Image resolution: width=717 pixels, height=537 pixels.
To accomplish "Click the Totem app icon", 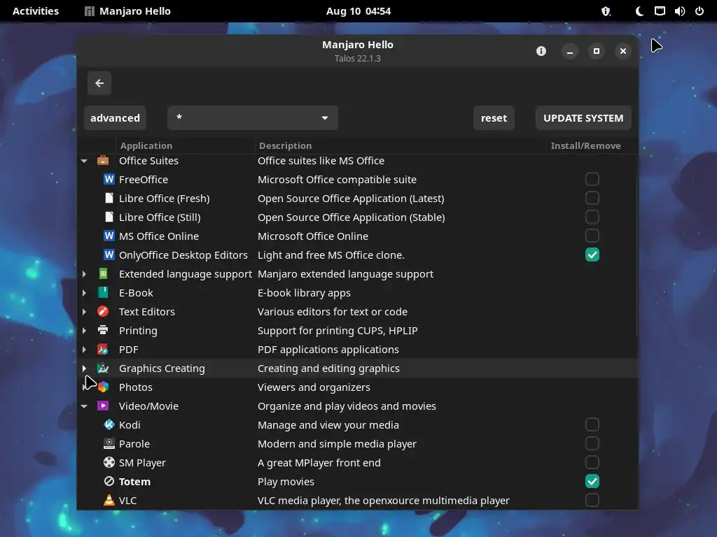I will (x=109, y=481).
